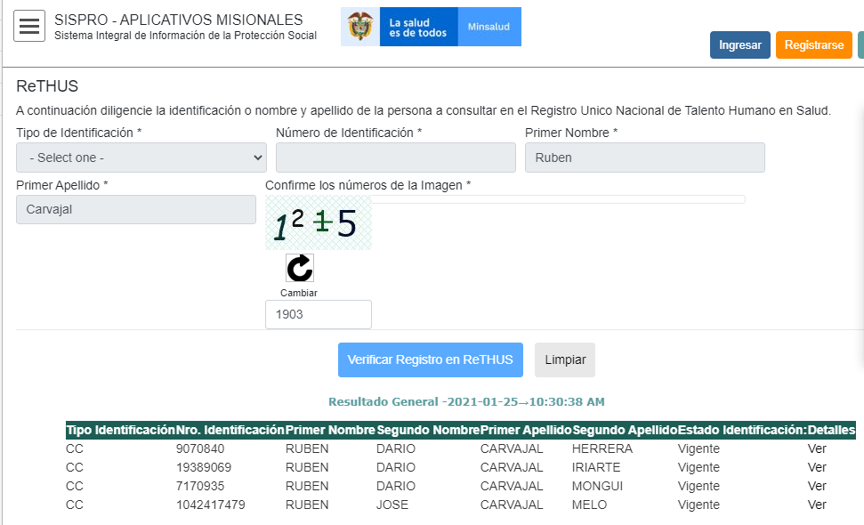The height and width of the screenshot is (525, 864).
Task: Click the Ingresar button
Action: click(740, 45)
